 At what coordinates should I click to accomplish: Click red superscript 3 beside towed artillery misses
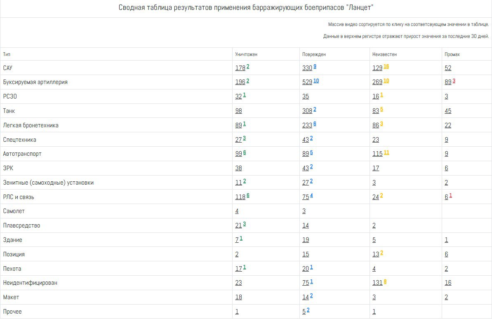tap(454, 81)
